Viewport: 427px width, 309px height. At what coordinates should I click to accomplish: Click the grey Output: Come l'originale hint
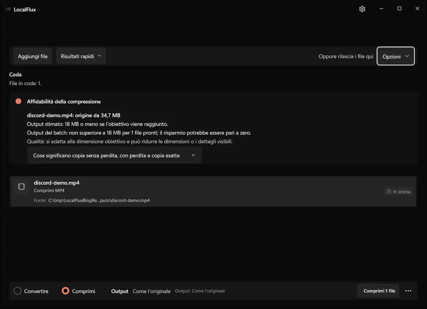point(200,291)
